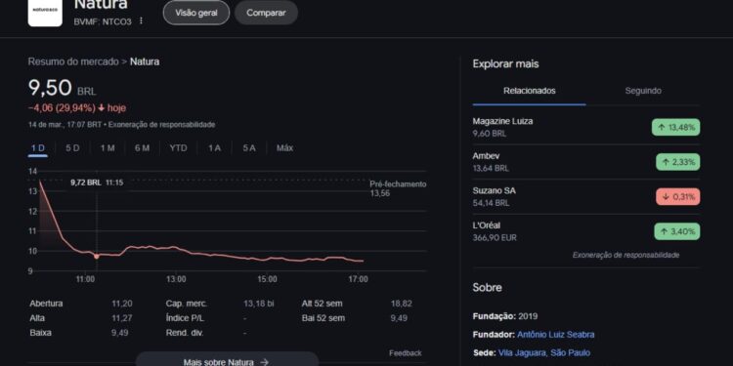Viewport: 733px width, 366px height.
Task: Click the Bai 52 sem label
Action: pos(323,318)
